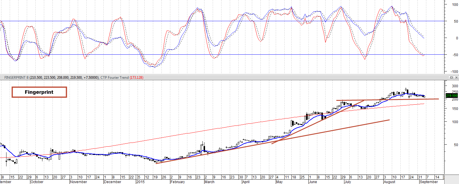Click the December label on date axis
Screen dimensions: 459x184
pos(112,182)
